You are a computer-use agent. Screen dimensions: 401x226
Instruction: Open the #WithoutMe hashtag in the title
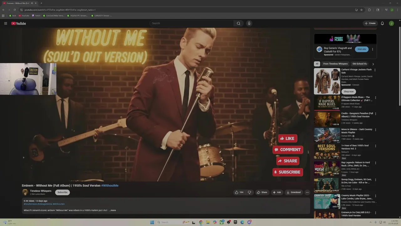[x=110, y=186]
